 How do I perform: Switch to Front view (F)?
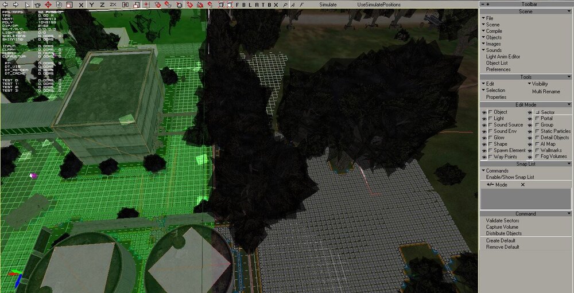coord(237,5)
